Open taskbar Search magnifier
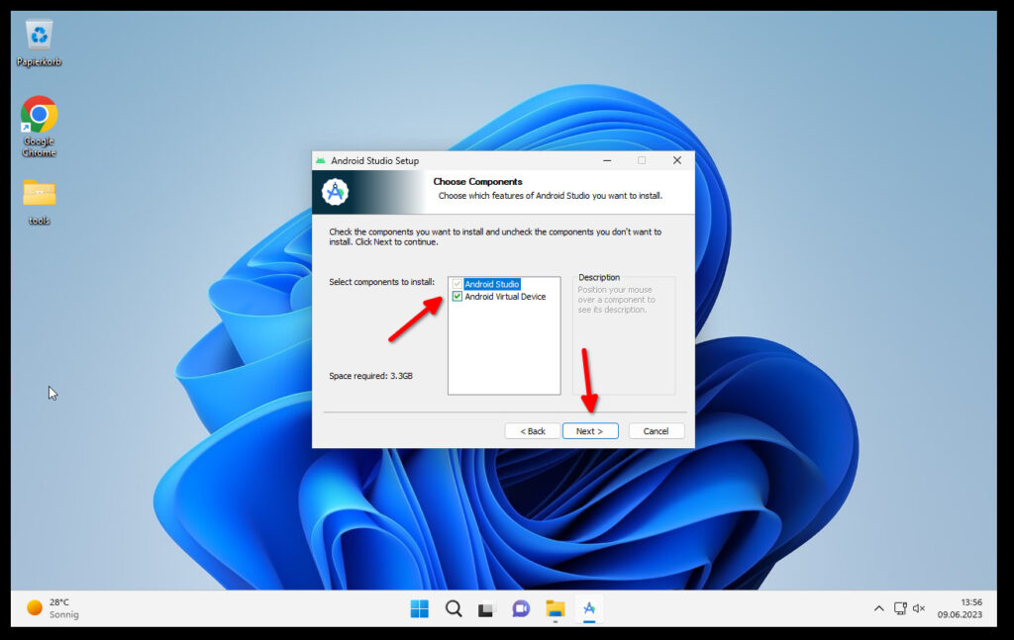 click(454, 608)
